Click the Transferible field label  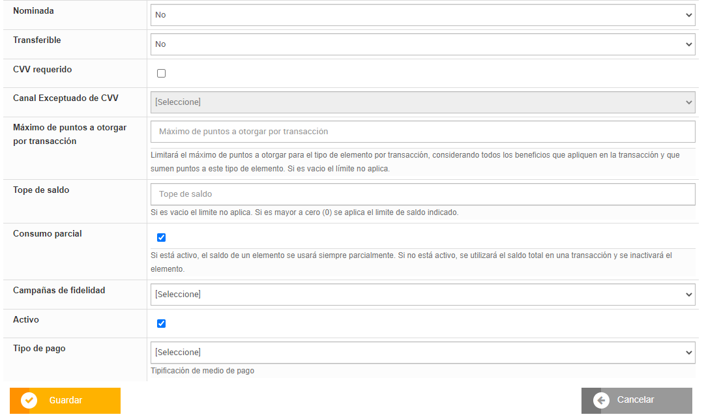point(37,40)
